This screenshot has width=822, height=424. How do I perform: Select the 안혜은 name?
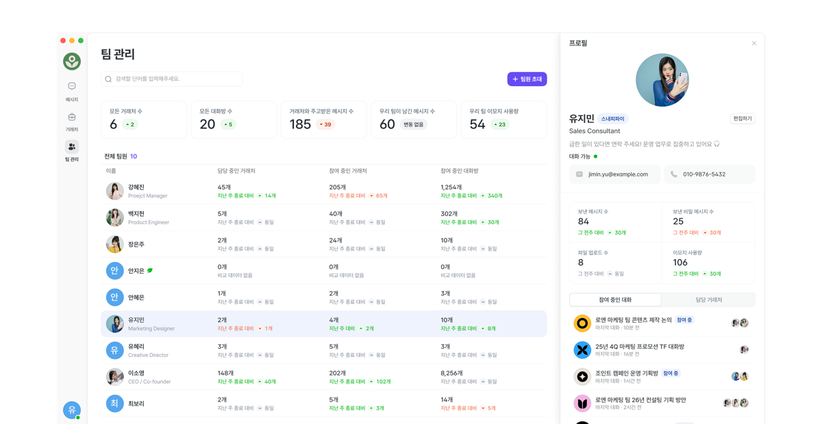(x=136, y=297)
